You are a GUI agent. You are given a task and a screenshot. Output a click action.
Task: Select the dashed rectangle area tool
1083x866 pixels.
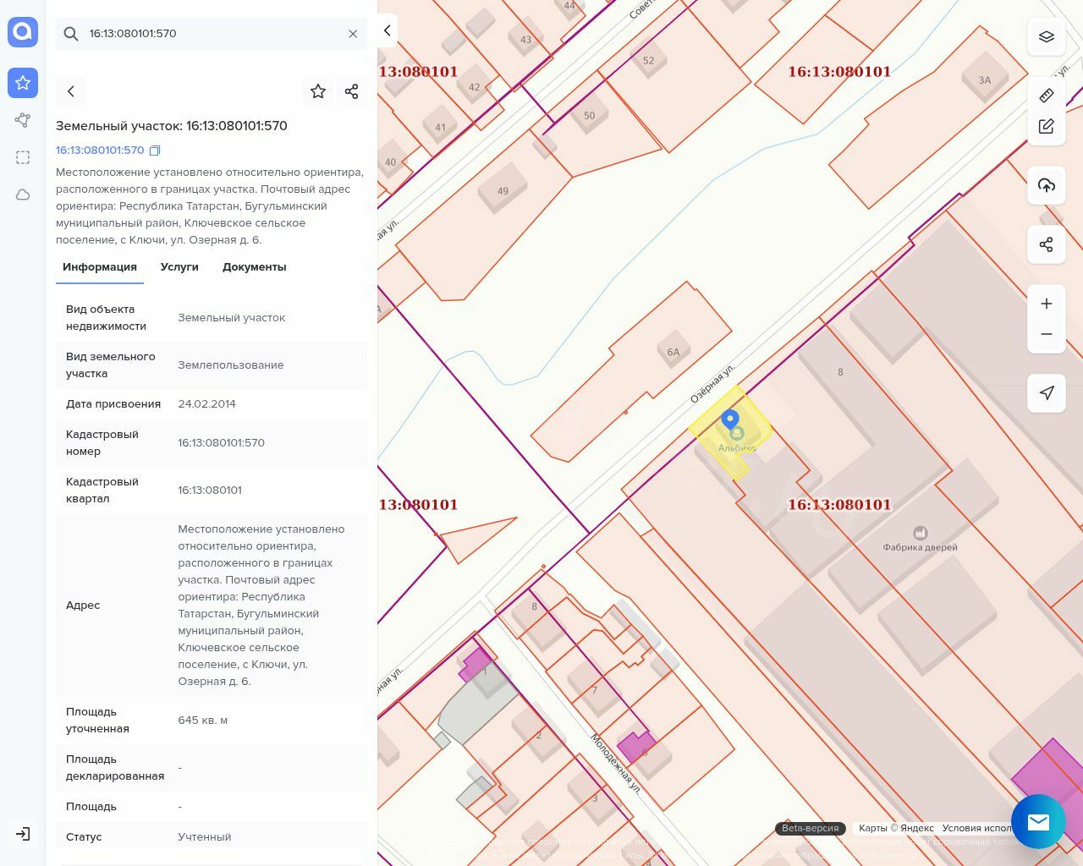pos(23,157)
